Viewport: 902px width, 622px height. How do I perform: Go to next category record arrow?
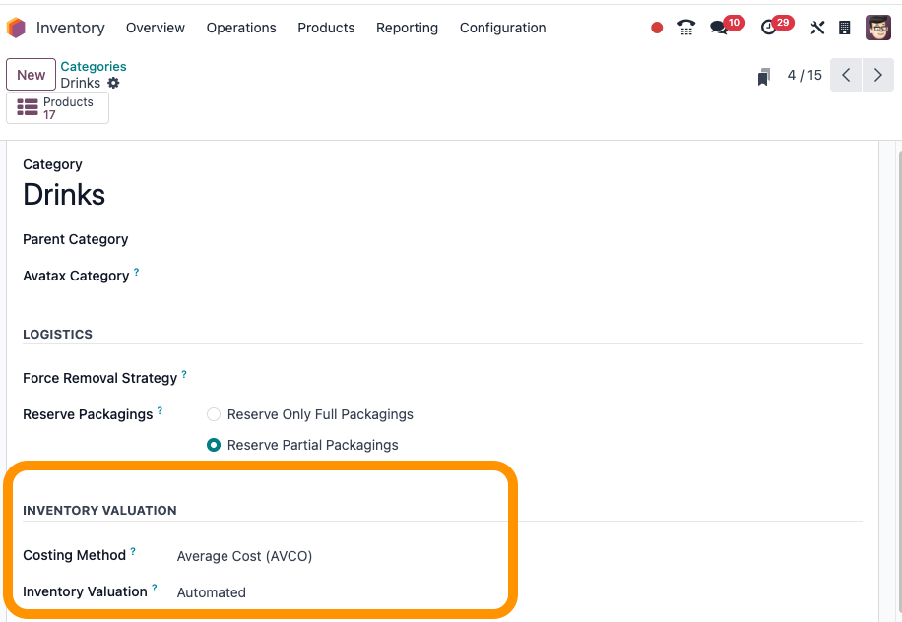[877, 75]
